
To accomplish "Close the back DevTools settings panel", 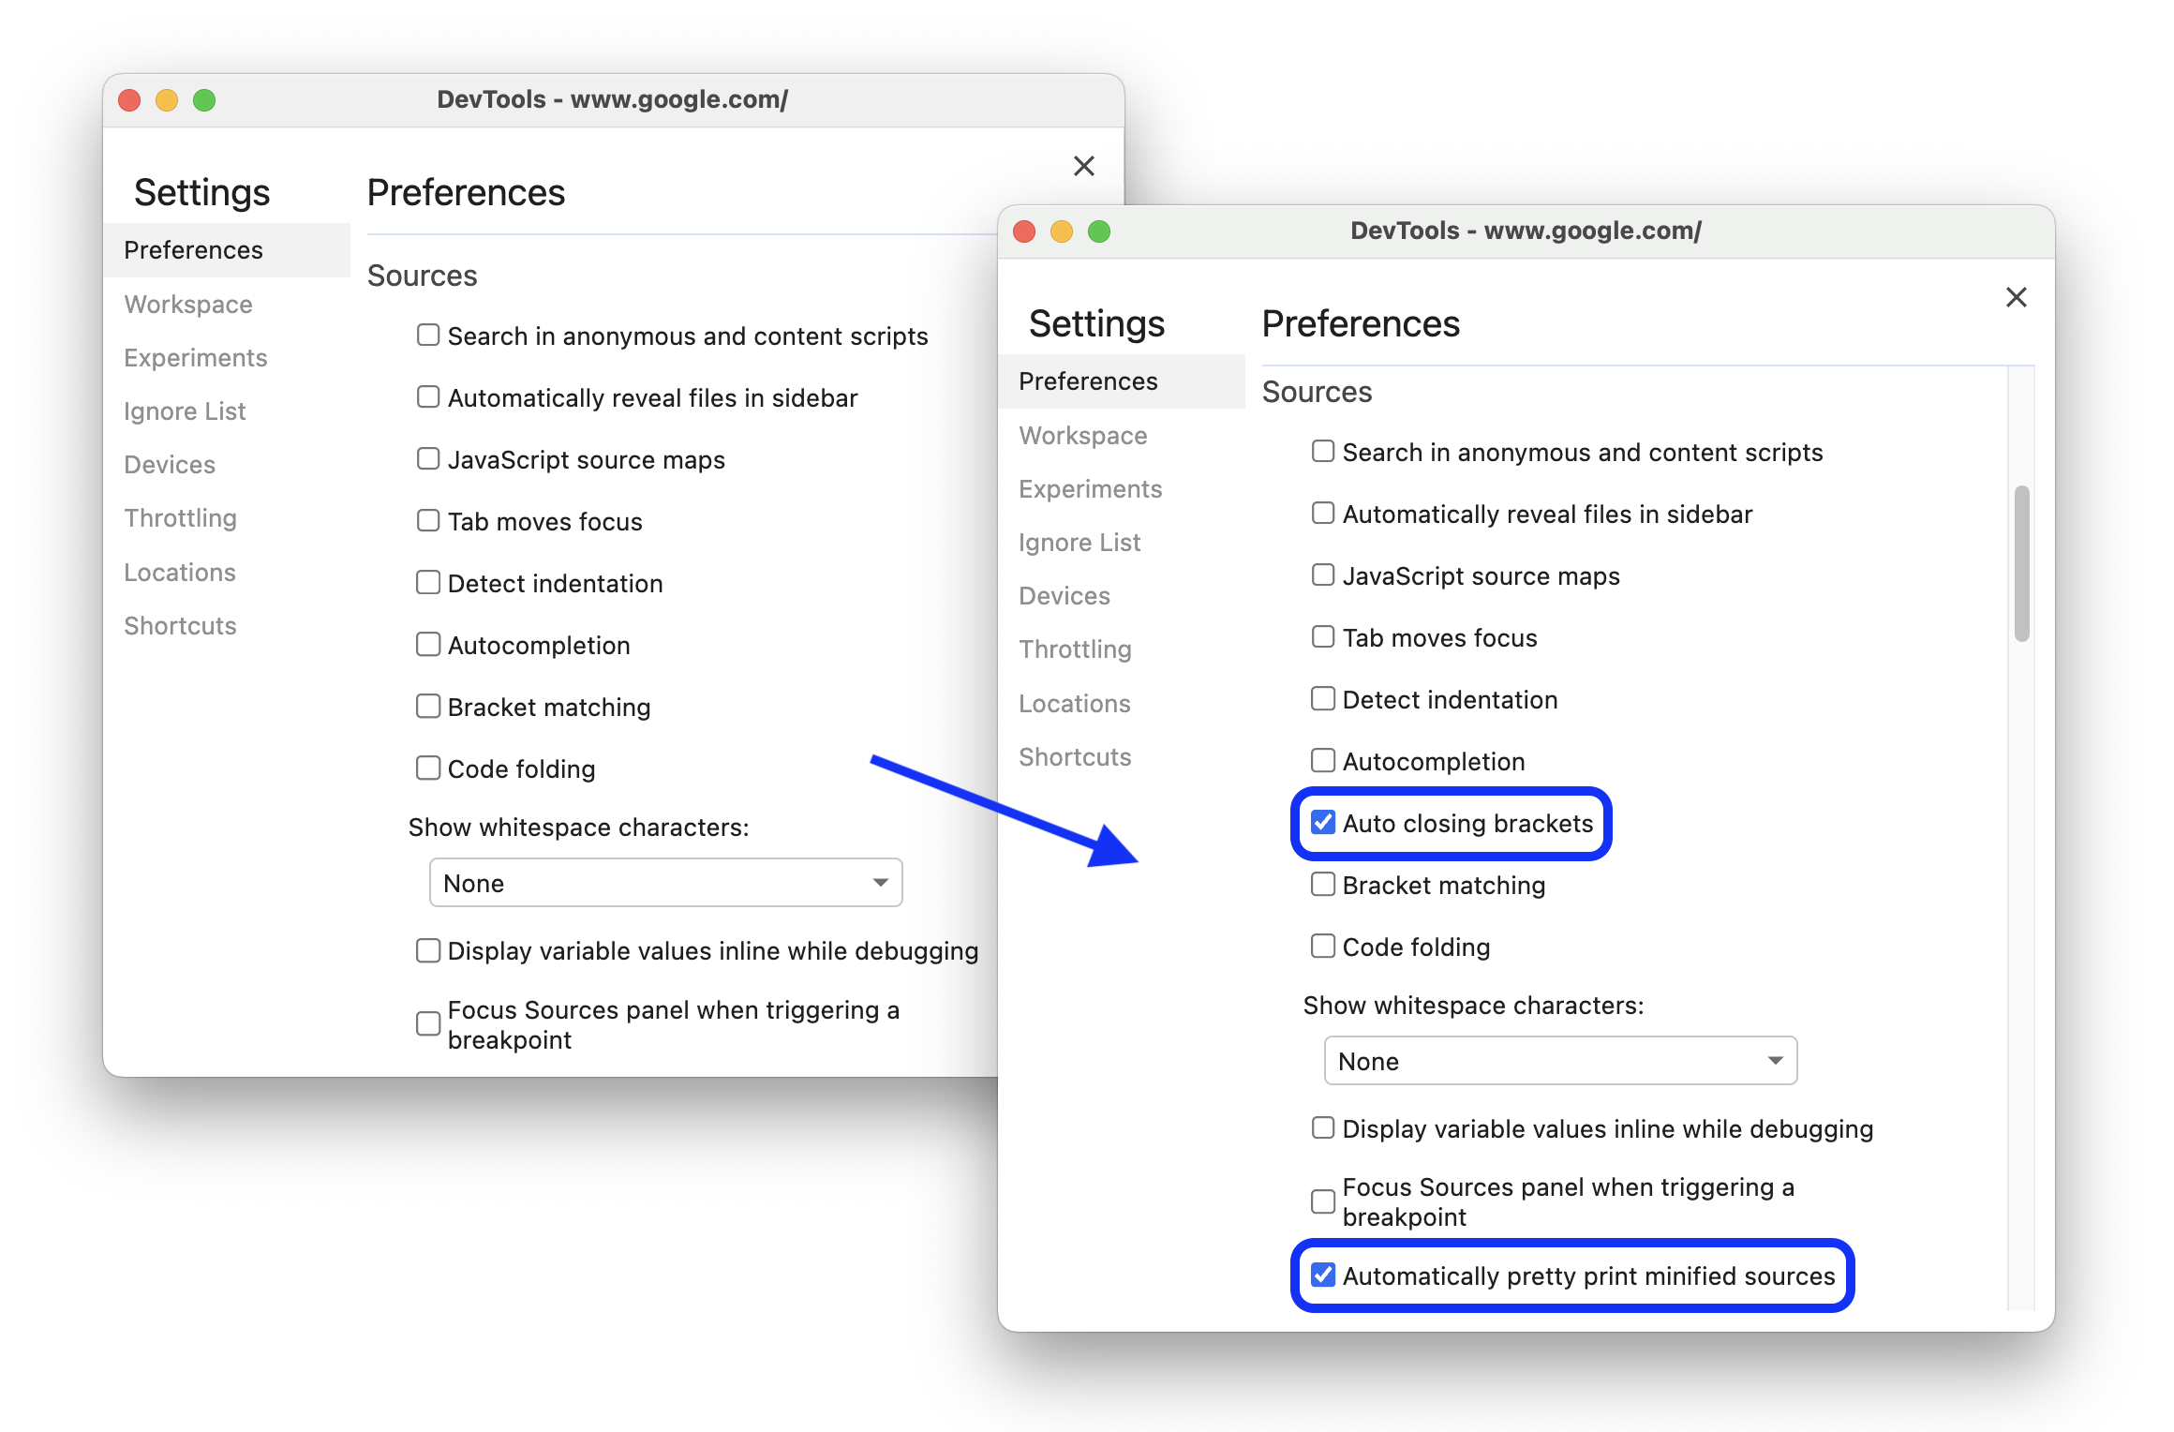I will [x=1083, y=166].
